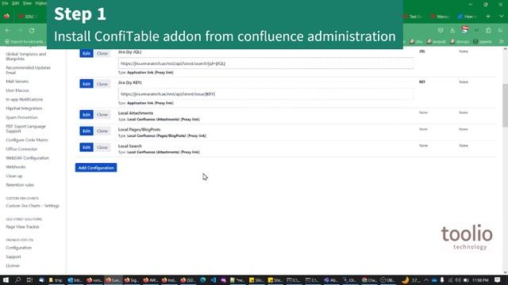
Task: Open WebDAV Configuration sidebar link
Action: pyautogui.click(x=28, y=158)
